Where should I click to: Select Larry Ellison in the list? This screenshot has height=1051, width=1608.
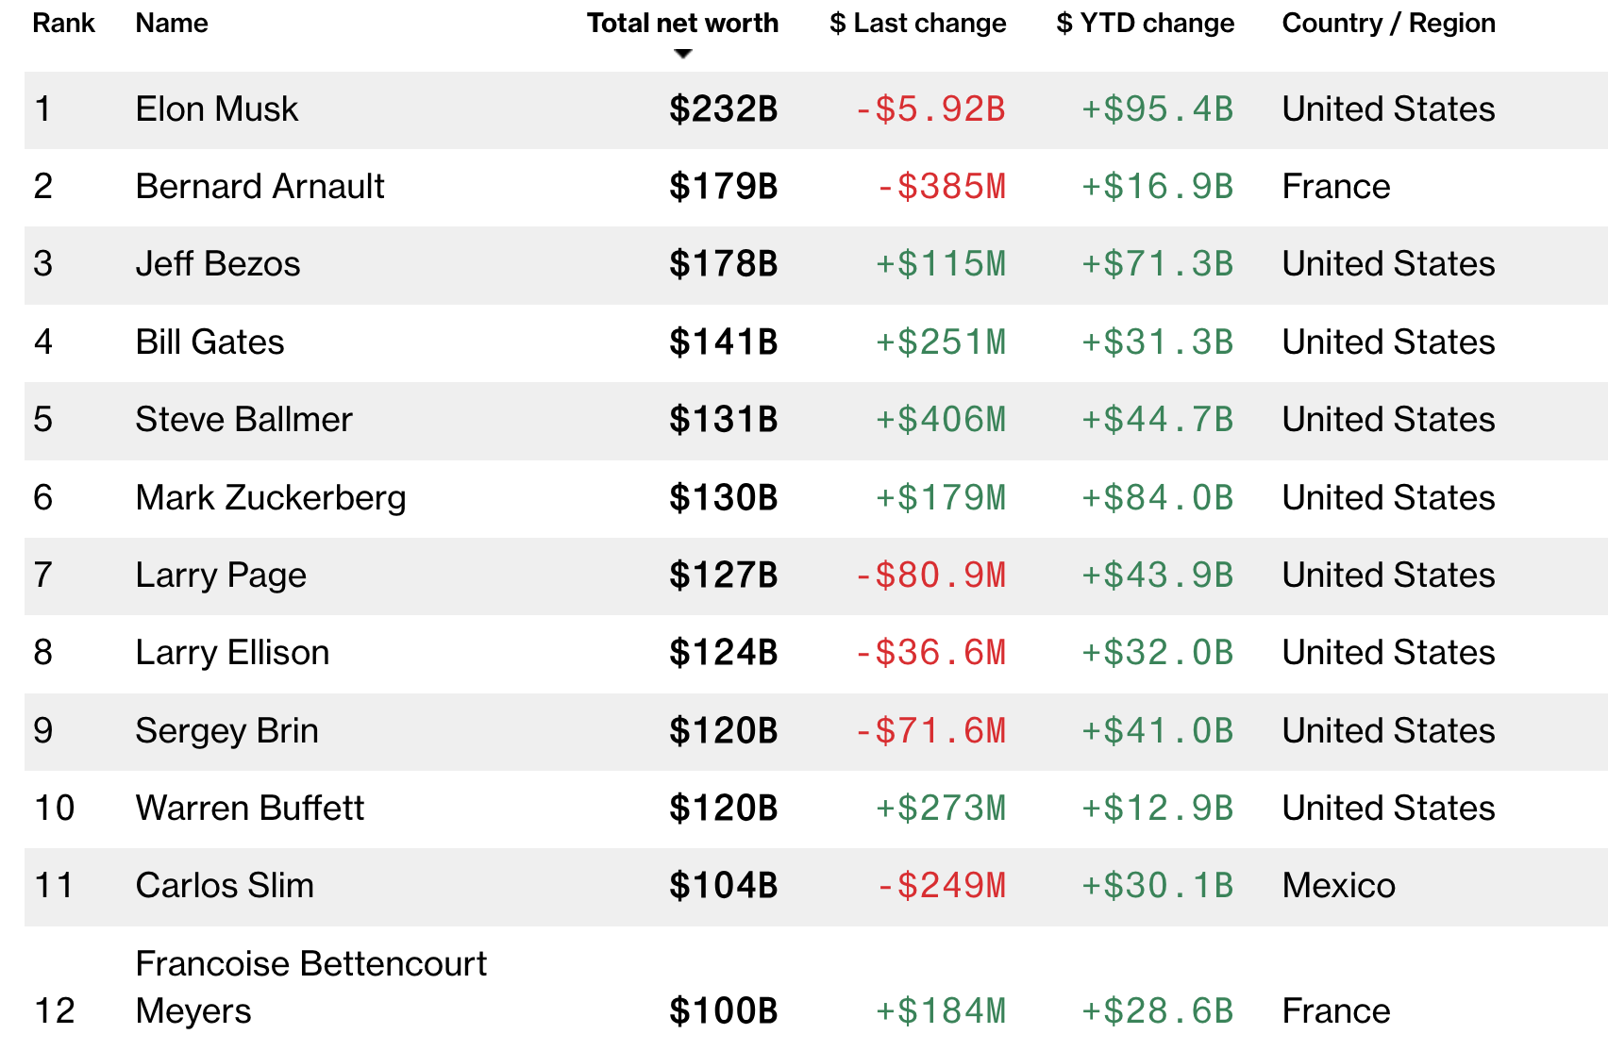pyautogui.click(x=232, y=652)
